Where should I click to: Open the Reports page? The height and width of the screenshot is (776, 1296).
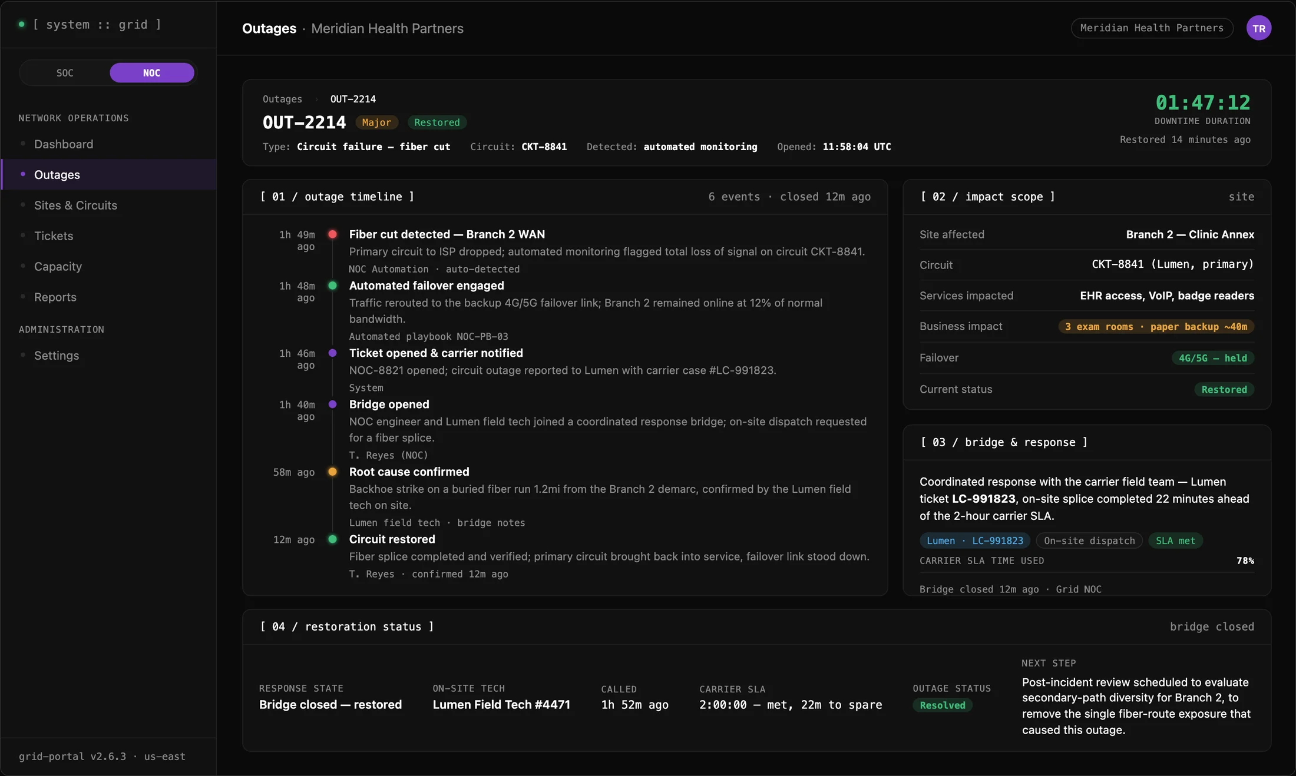click(x=108, y=297)
